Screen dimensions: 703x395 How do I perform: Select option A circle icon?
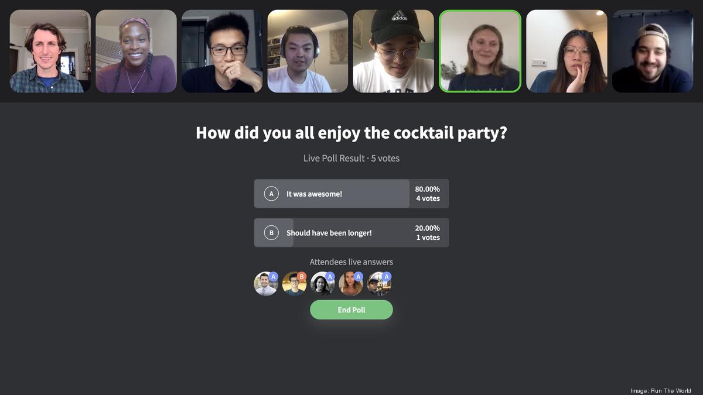click(271, 194)
